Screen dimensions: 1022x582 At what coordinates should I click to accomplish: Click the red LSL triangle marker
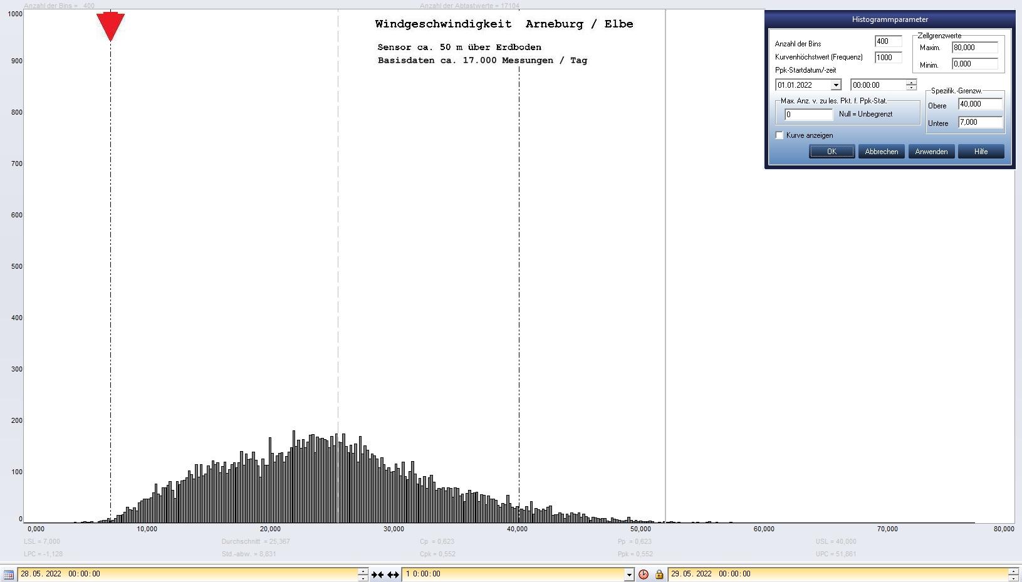(x=110, y=27)
